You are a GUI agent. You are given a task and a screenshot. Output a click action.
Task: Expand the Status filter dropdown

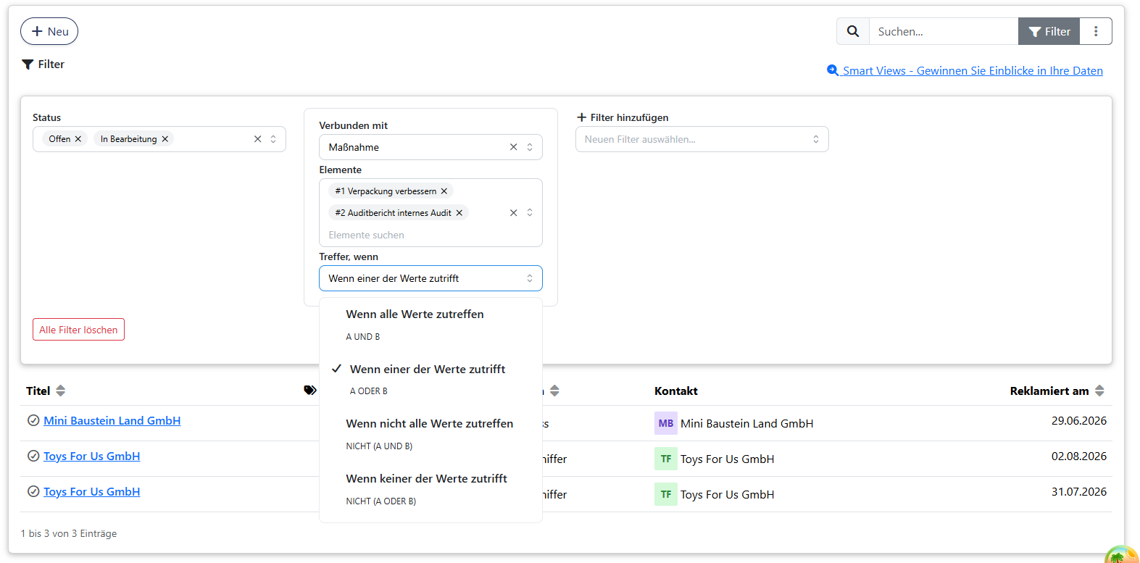pos(273,139)
